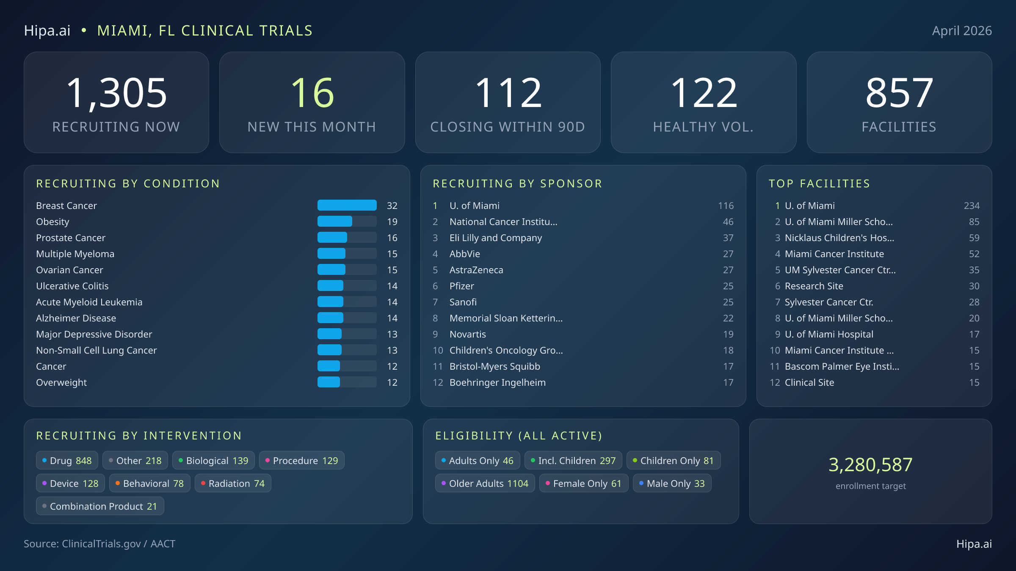Viewport: 1016px width, 571px height.
Task: Click Boehringer Ingelheim sponsor row
Action: pyautogui.click(x=583, y=382)
